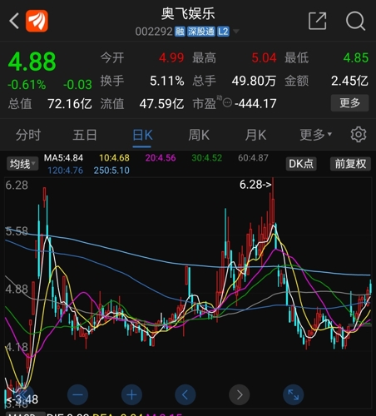Tap the 更多 button for more quote data
Screen dimensions: 376x416
[349, 103]
